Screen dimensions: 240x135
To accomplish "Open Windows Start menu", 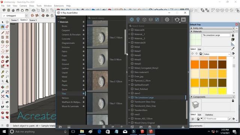I will point(4,132).
